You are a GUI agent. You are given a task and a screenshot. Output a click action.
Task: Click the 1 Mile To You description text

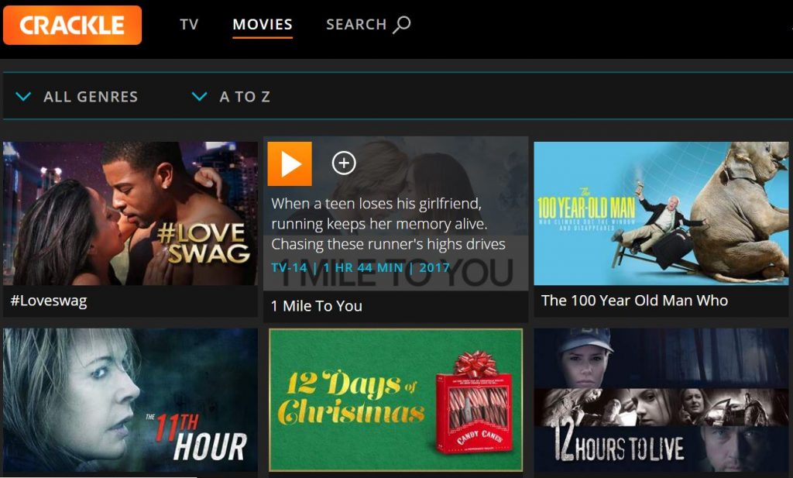tap(389, 224)
